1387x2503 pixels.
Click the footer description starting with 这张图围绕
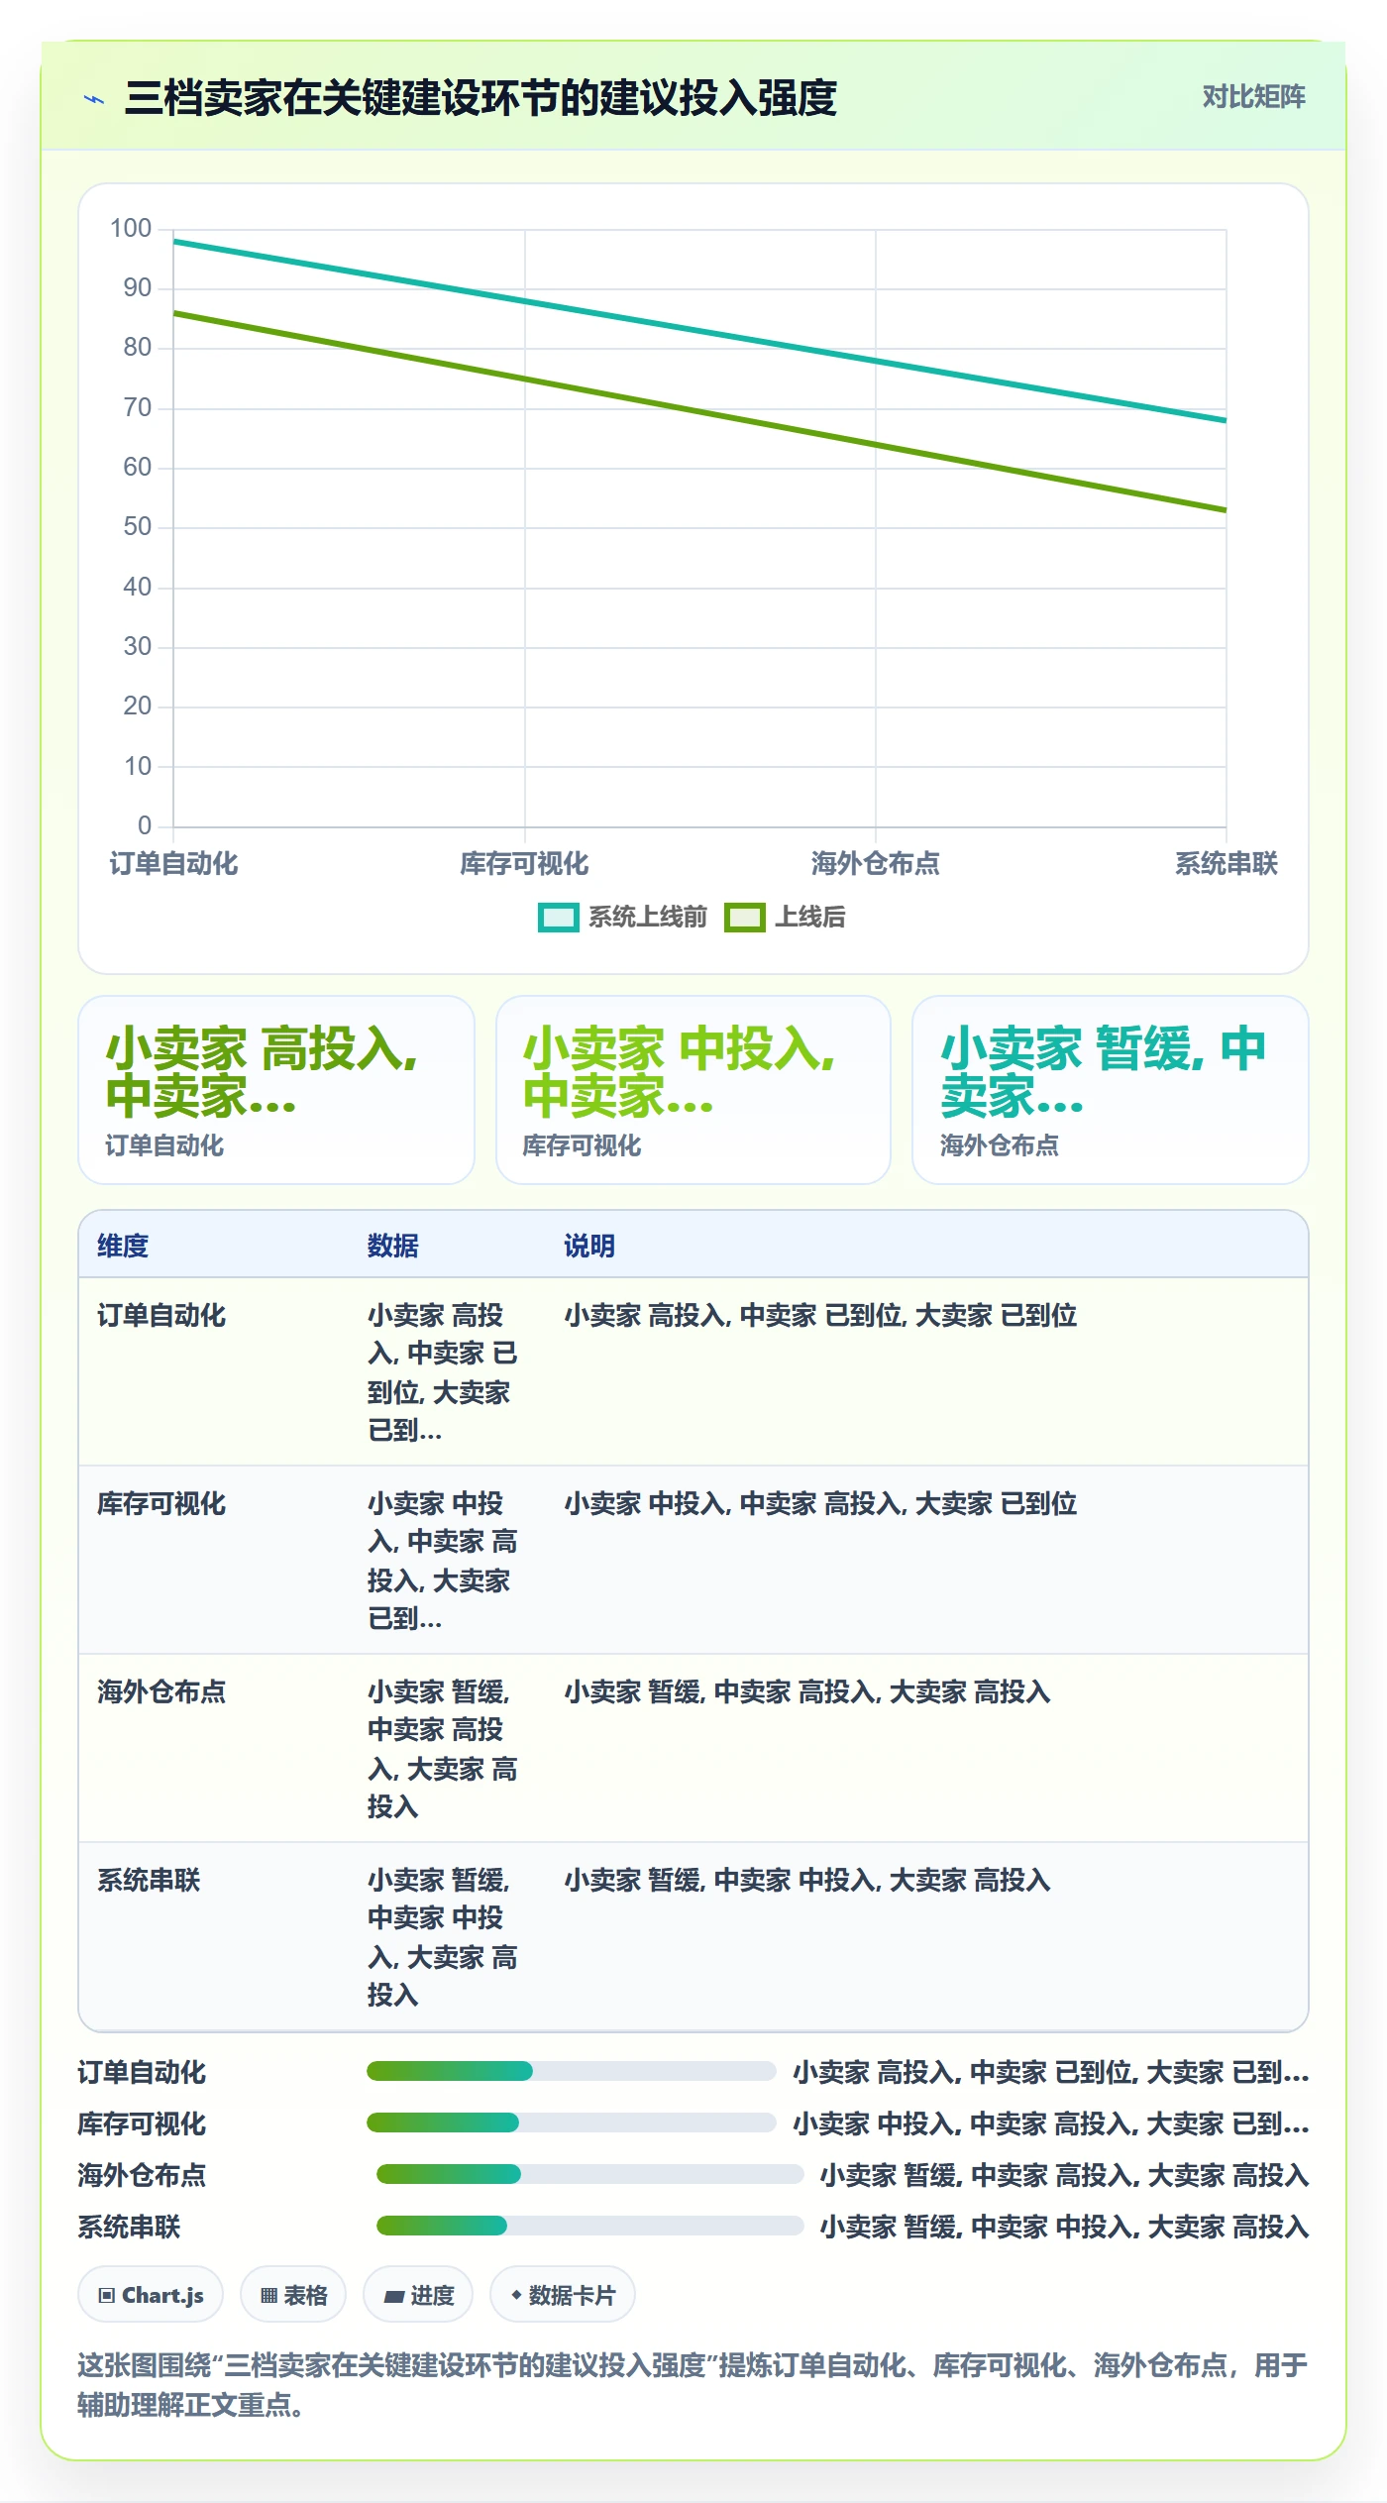tap(693, 2385)
